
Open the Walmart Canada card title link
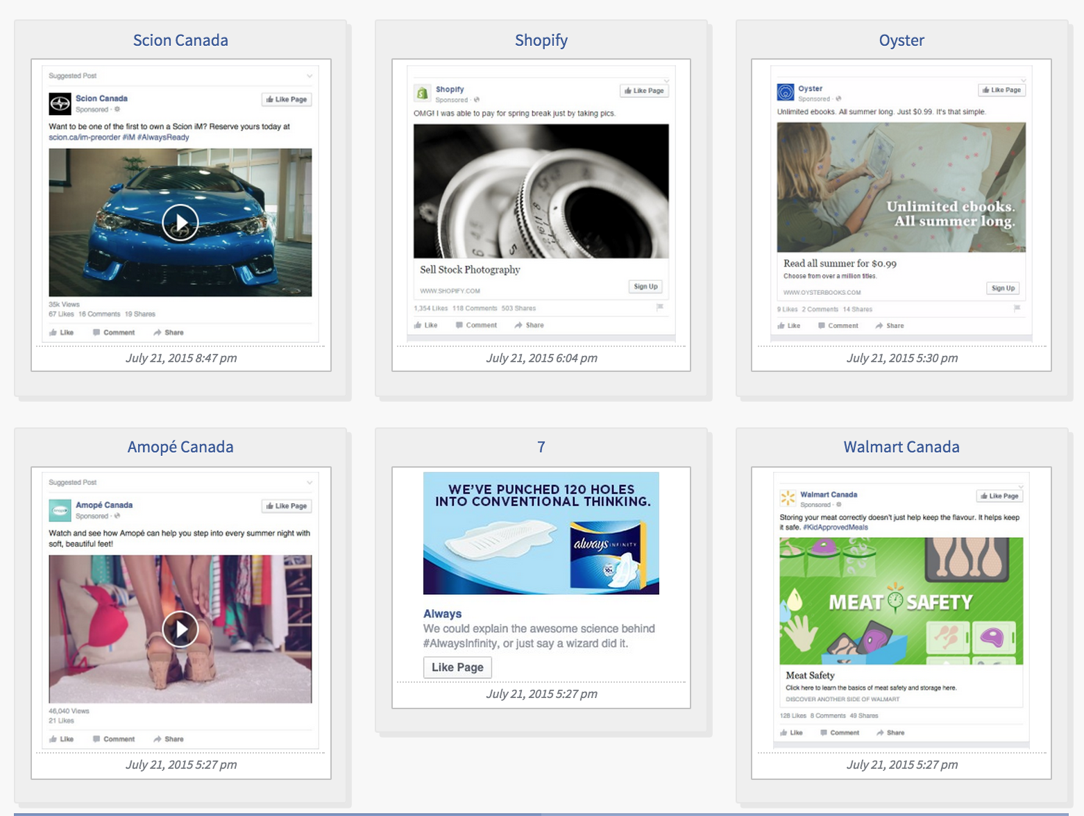(x=901, y=447)
